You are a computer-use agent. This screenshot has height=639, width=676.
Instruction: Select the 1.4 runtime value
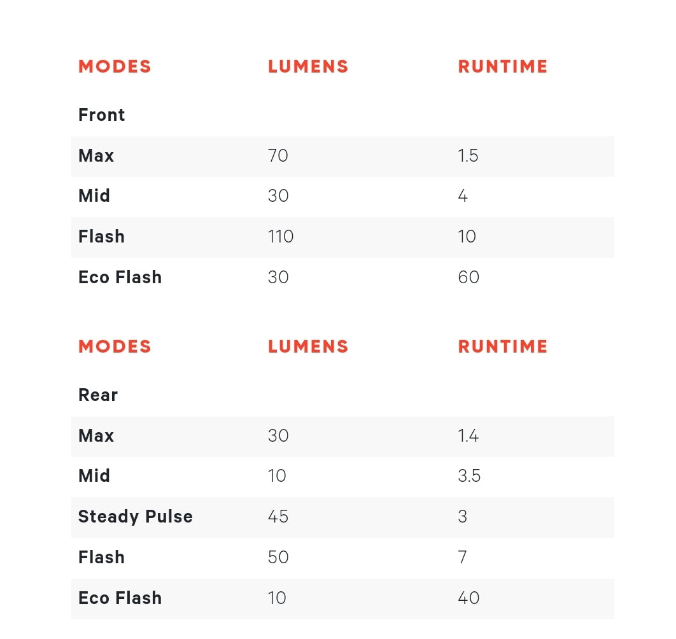tap(468, 436)
